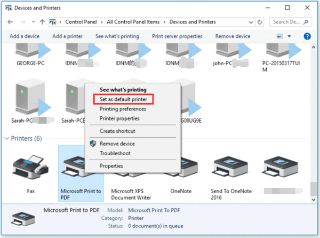The width and height of the screenshot is (320, 238).
Task: Click the Devices and Printers title bar icon
Action: click(9, 8)
